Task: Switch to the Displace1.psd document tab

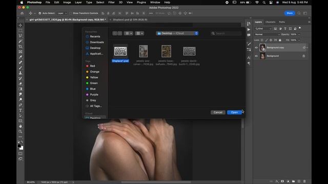Action: click(130, 19)
